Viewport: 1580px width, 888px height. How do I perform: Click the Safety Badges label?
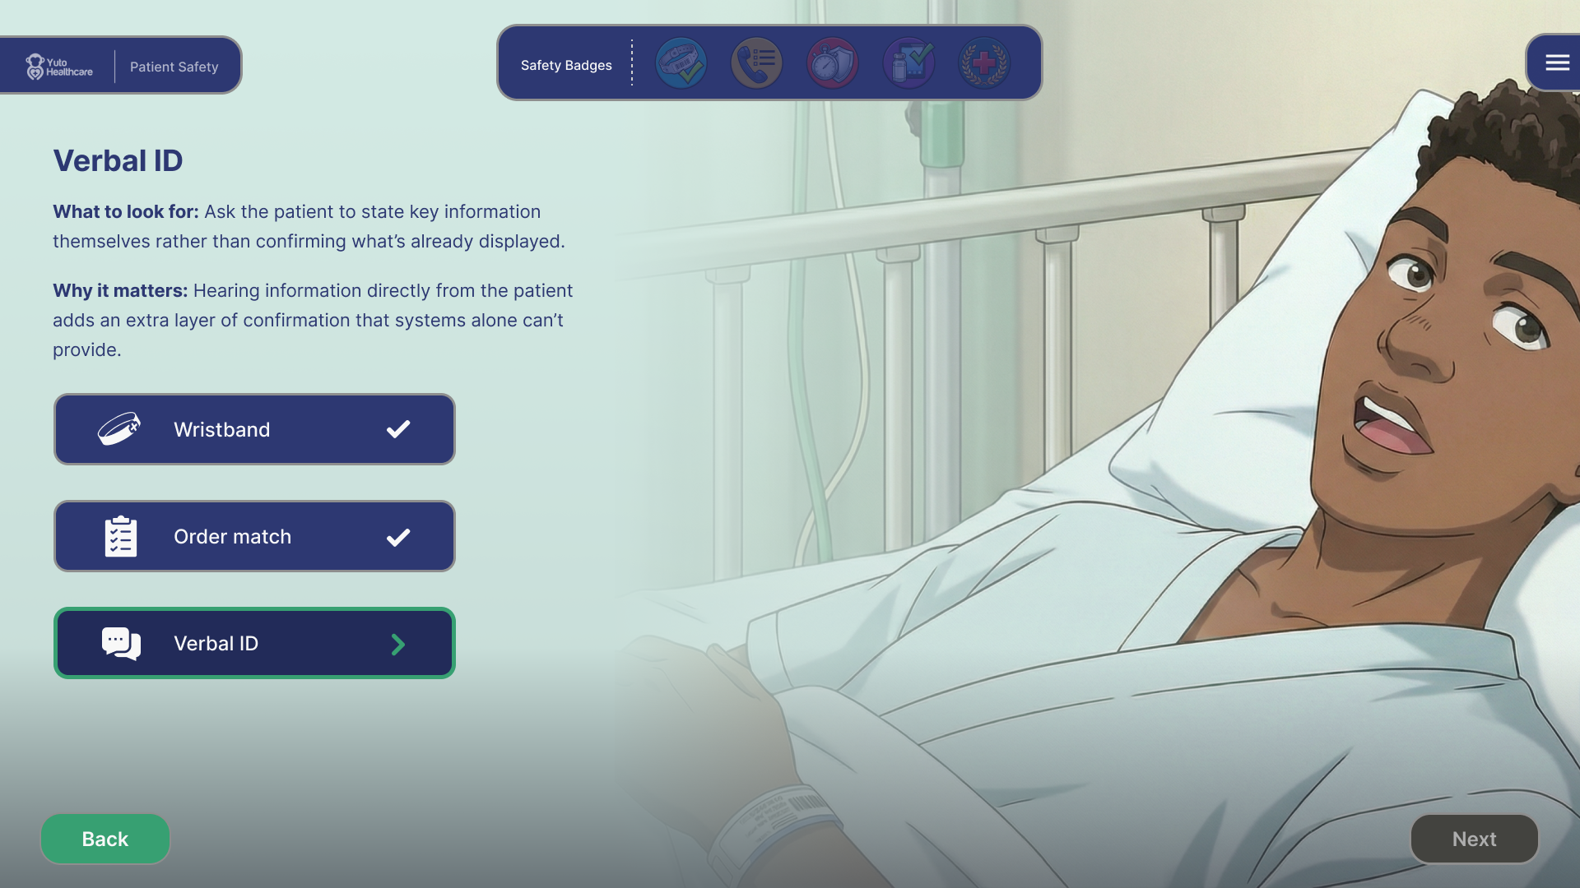coord(566,65)
